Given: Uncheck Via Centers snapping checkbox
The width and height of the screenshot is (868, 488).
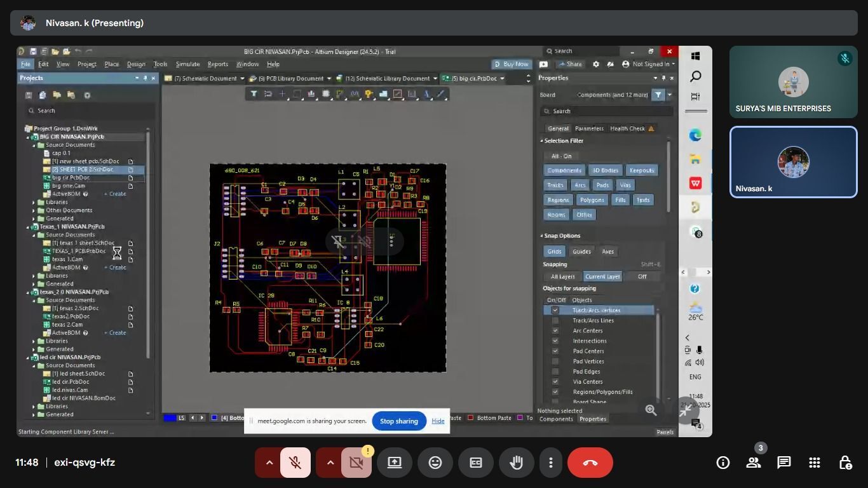Looking at the screenshot, I should tap(555, 382).
